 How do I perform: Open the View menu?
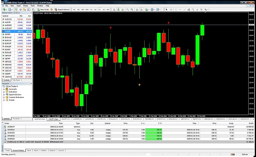12,6
